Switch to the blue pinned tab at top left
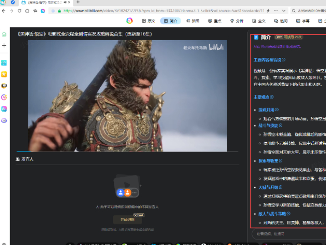The image size is (326, 245). click(13, 2)
